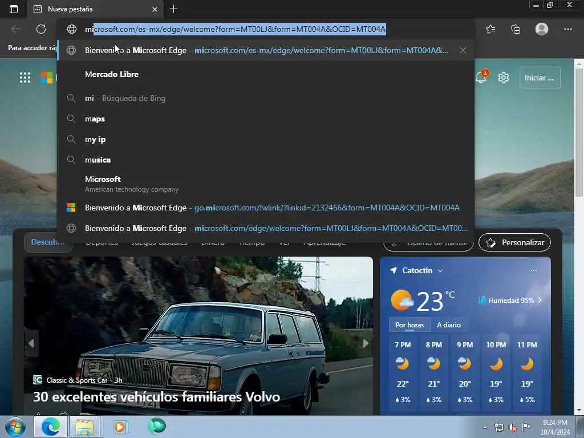584x438 pixels.
Task: Open File Explorer from taskbar
Action: coord(84,427)
